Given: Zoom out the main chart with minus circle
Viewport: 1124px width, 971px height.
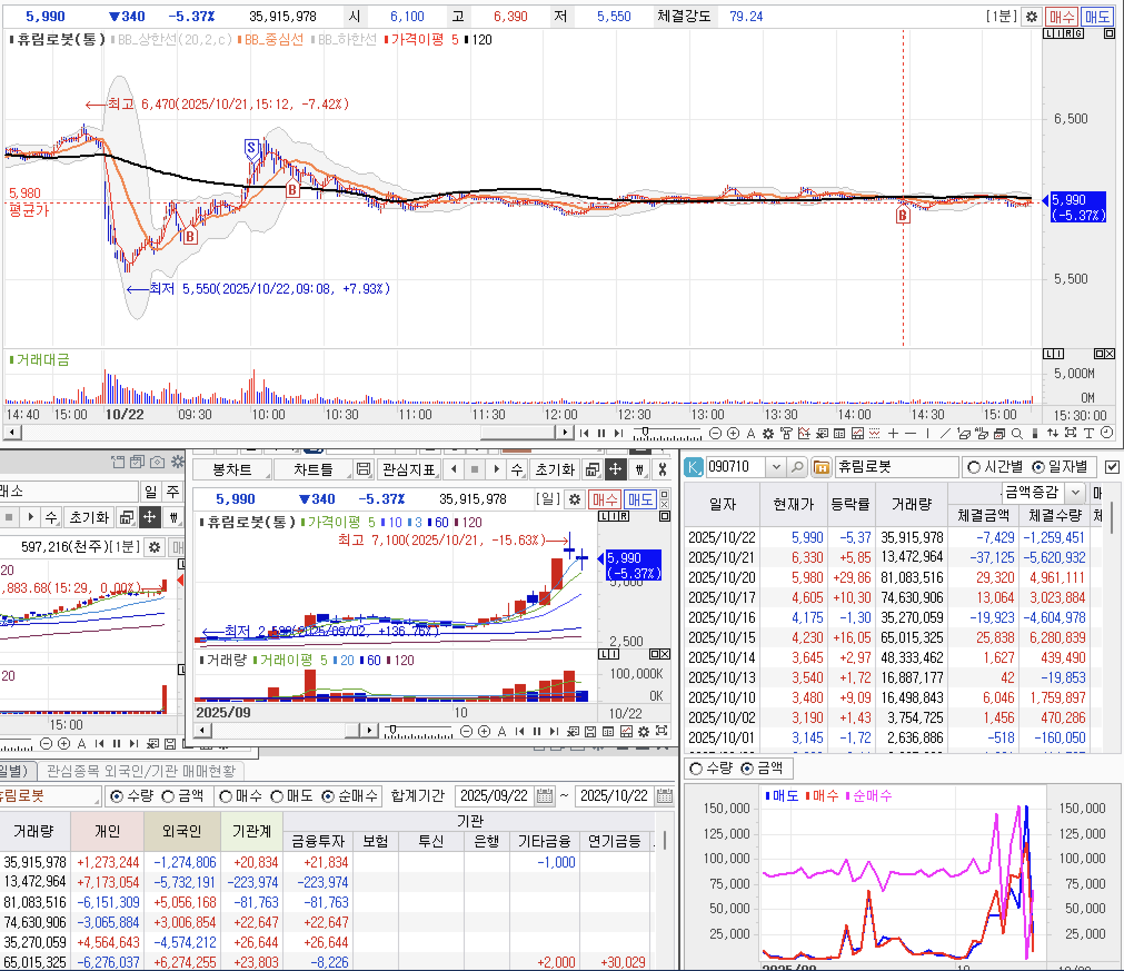Looking at the screenshot, I should point(716,433).
